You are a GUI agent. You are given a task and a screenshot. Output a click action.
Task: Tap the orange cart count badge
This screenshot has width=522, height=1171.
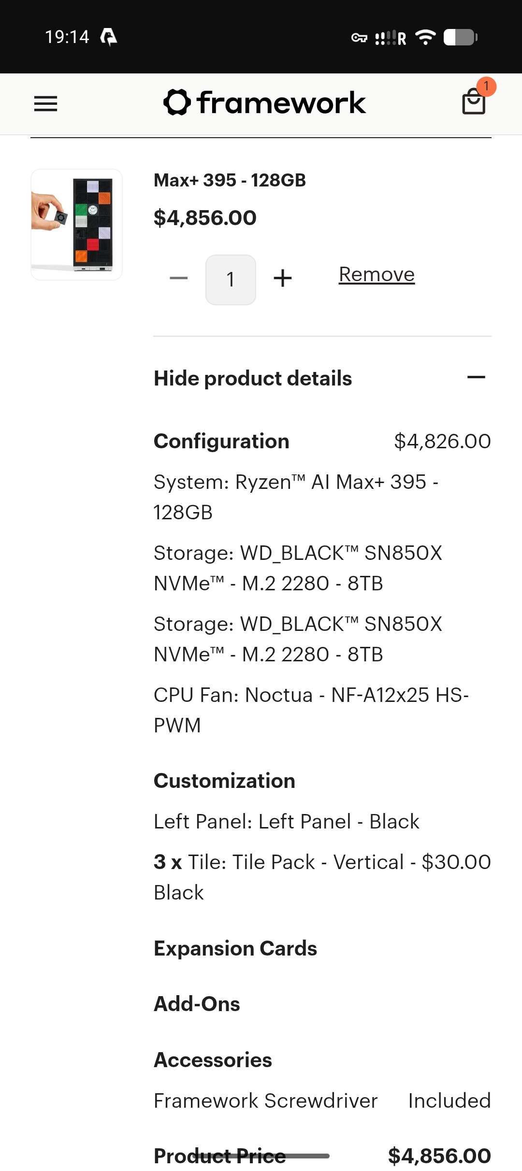(486, 86)
